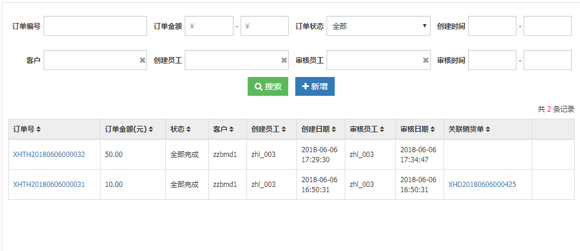Viewport: 580px width, 251px height.
Task: Select the 创建时间 start date field
Action: 492,26
